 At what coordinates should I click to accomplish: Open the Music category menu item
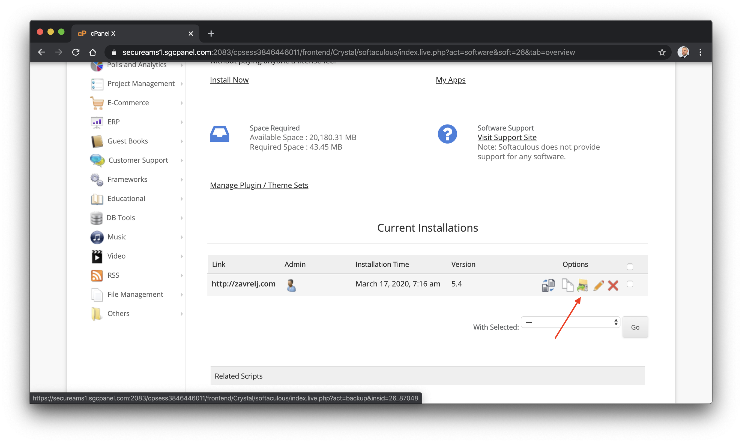[x=116, y=237]
